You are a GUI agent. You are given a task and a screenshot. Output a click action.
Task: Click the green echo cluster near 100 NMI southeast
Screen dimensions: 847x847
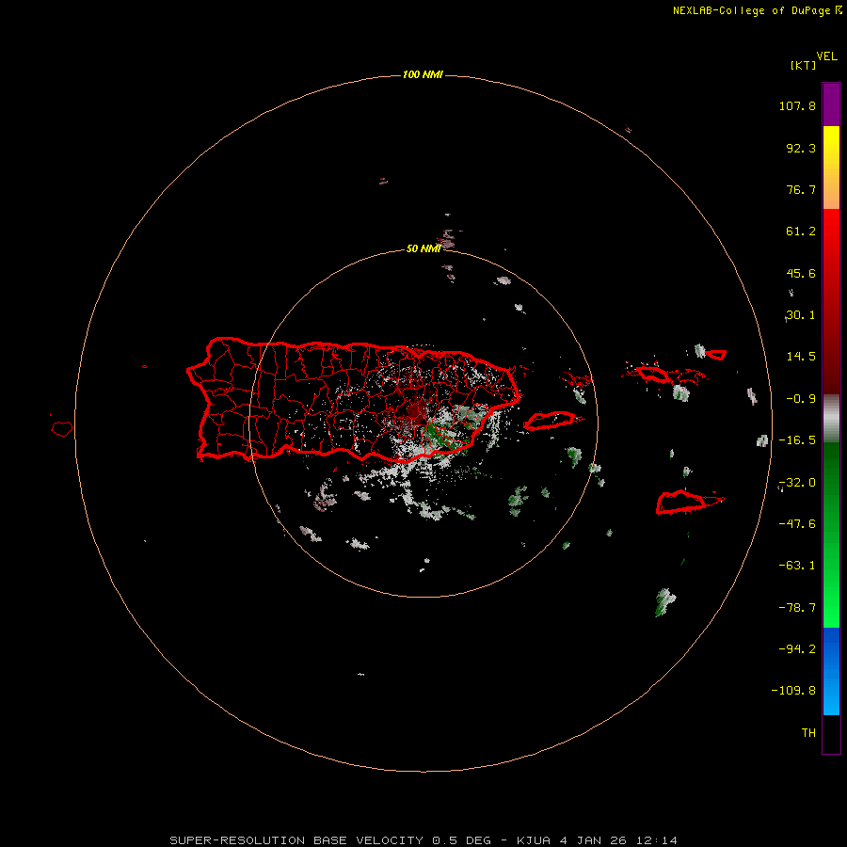pyautogui.click(x=665, y=601)
